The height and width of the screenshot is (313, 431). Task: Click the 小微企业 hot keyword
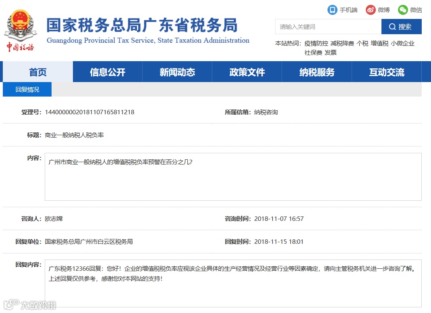click(402, 43)
